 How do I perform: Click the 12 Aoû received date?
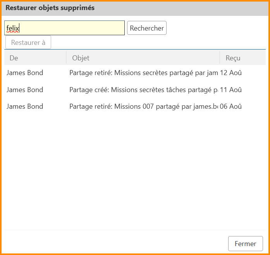tap(230, 73)
